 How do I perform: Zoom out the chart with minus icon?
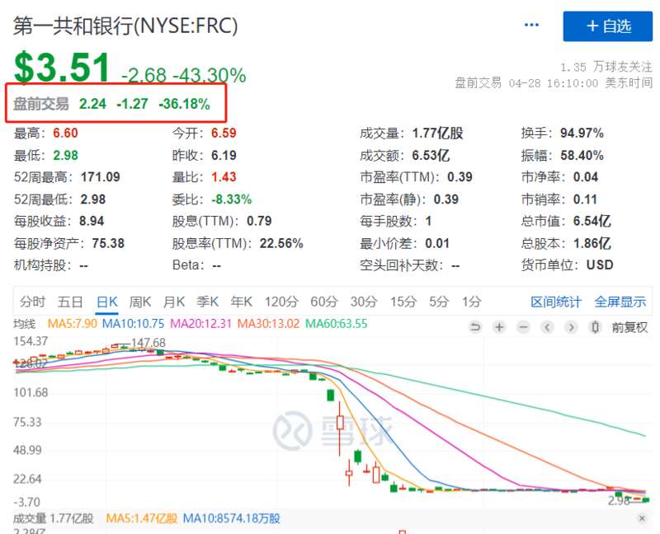(523, 327)
